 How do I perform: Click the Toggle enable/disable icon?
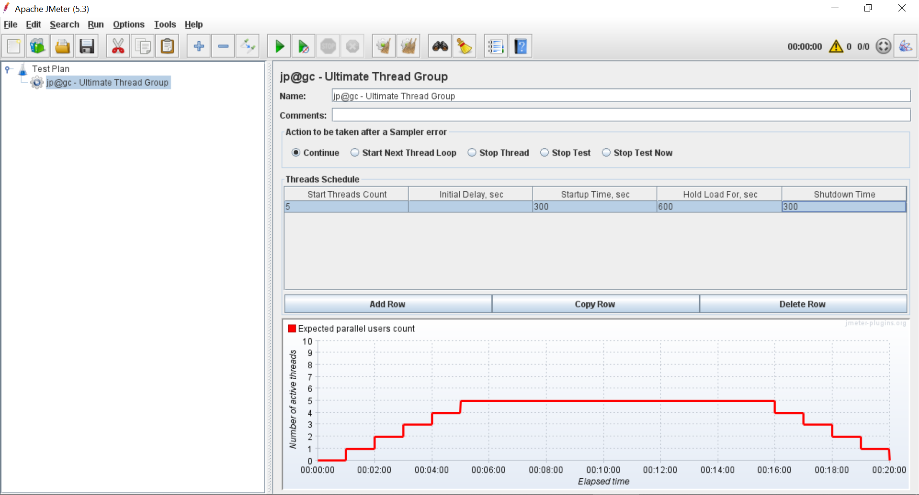pos(248,46)
